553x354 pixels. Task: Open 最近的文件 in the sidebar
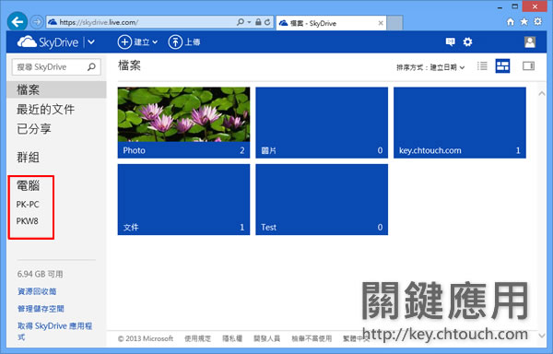[x=45, y=110]
